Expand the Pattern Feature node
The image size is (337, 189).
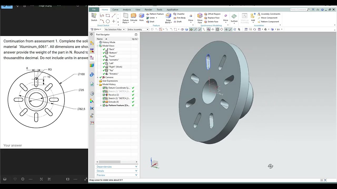(101, 106)
